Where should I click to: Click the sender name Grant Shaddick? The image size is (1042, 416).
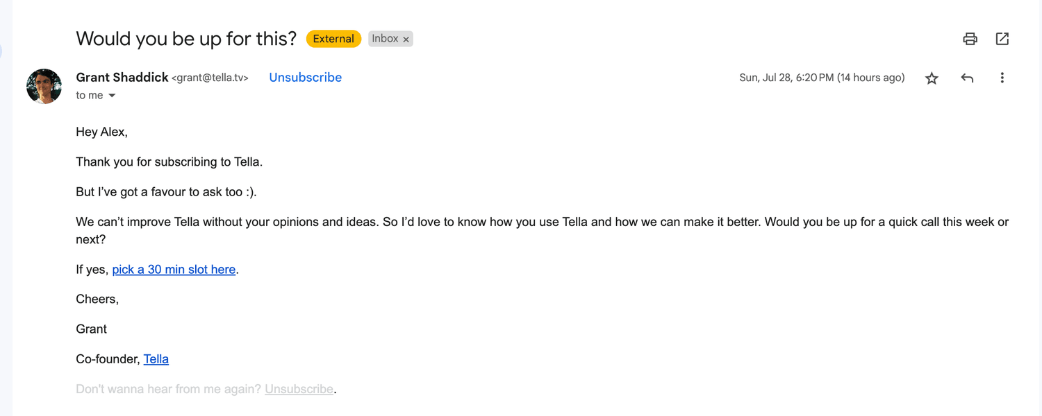point(122,78)
